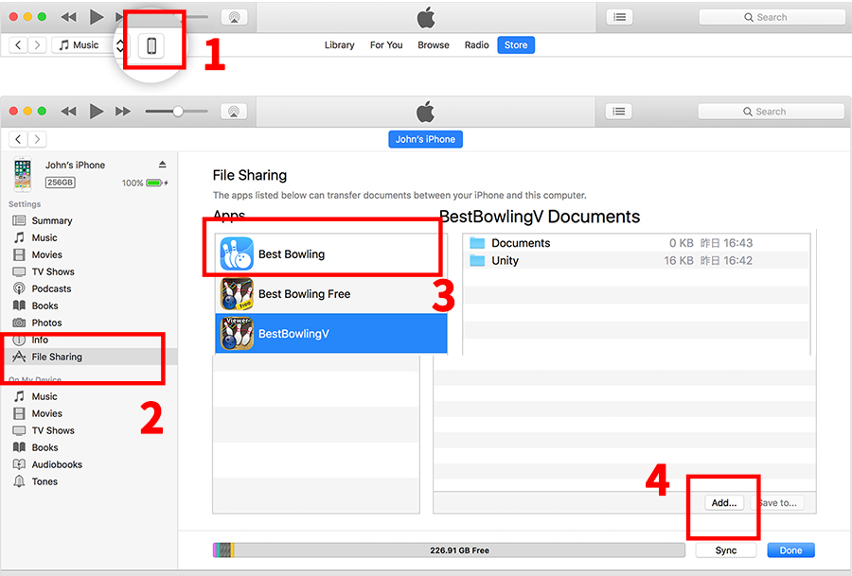This screenshot has height=576, width=852.
Task: Open Movies under Settings in the sidebar
Action: click(x=46, y=254)
